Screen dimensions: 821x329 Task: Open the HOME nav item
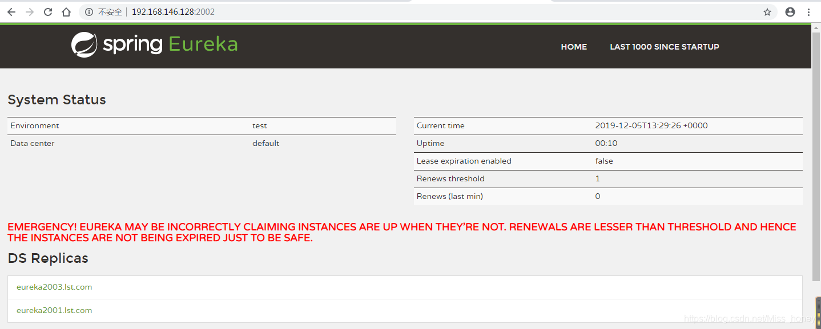pos(574,47)
